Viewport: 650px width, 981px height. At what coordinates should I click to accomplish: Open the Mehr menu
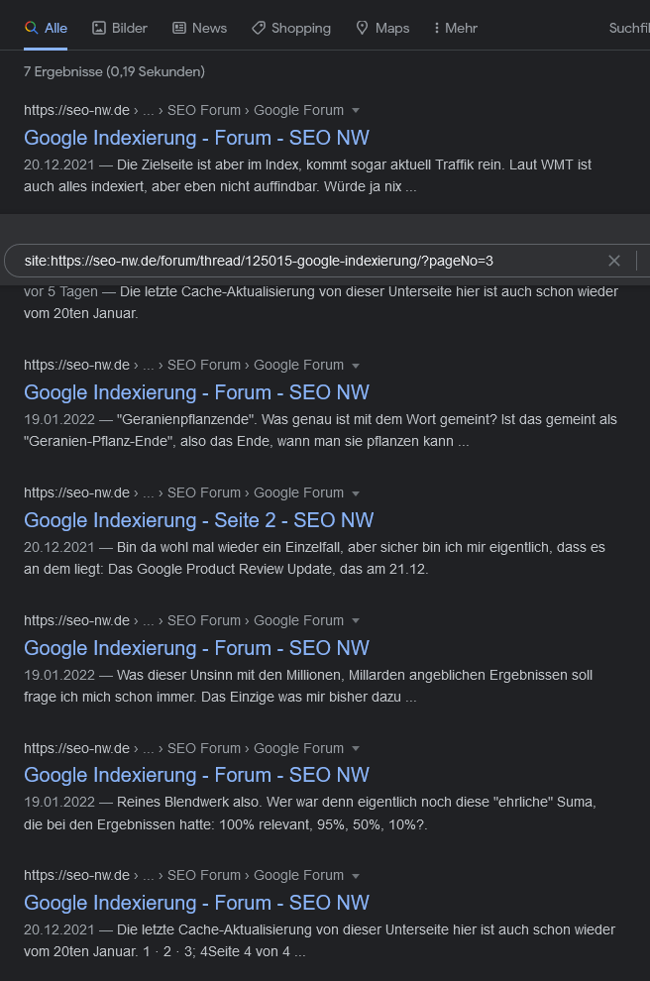tap(456, 28)
